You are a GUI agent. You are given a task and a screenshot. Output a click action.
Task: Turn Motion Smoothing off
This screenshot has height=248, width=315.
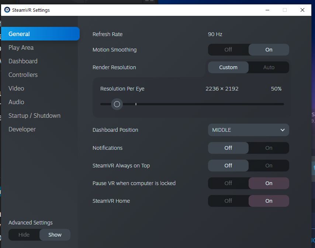[x=228, y=50]
